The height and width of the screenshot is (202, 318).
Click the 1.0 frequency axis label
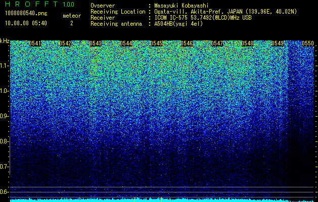point(4,91)
